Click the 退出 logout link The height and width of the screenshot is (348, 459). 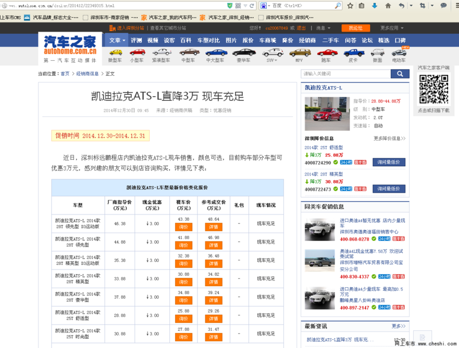click(301, 28)
